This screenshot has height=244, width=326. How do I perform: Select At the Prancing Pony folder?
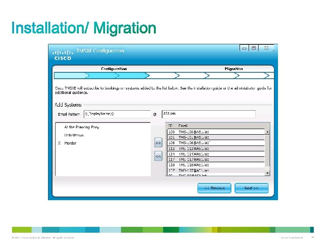[81, 127]
